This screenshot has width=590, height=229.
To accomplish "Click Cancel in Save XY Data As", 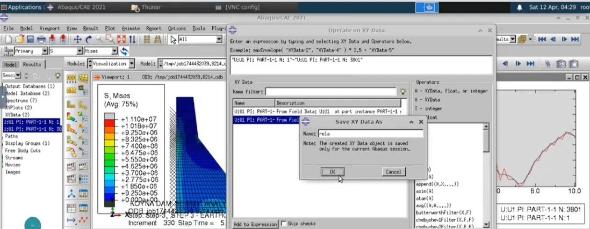I will [393, 172].
